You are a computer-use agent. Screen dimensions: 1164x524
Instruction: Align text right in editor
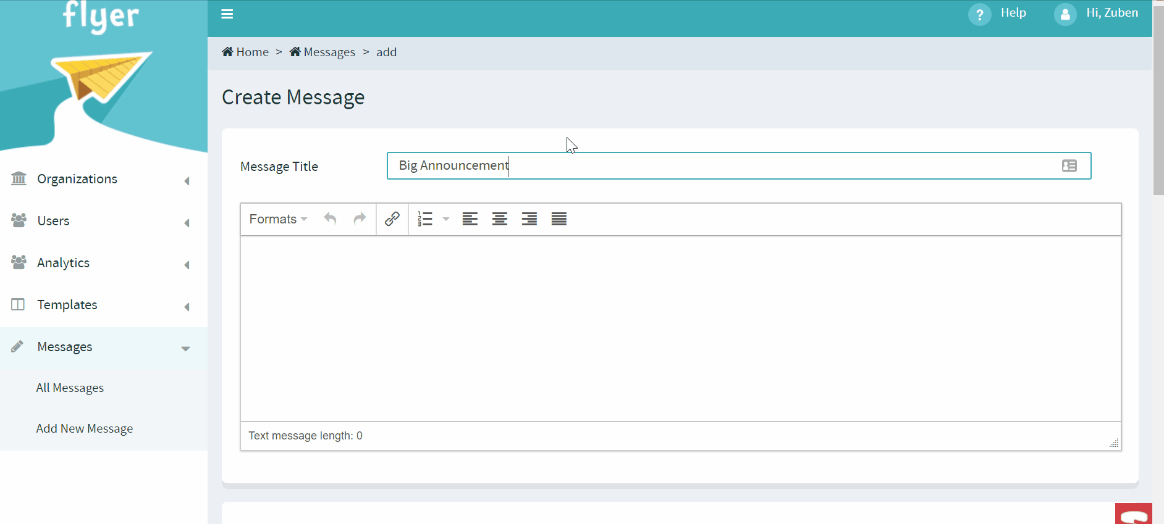(529, 218)
